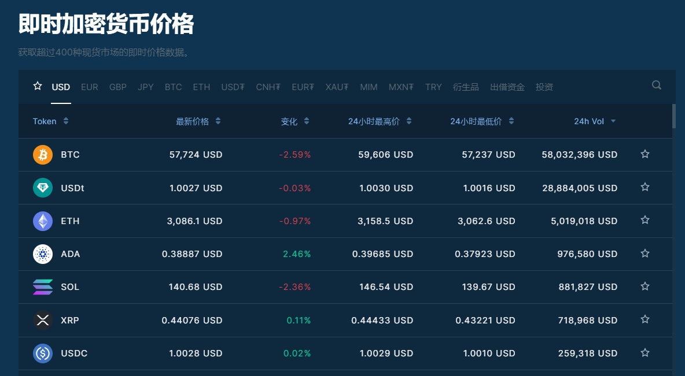This screenshot has height=376, width=685.
Task: Open the search magnifier icon
Action: (656, 85)
